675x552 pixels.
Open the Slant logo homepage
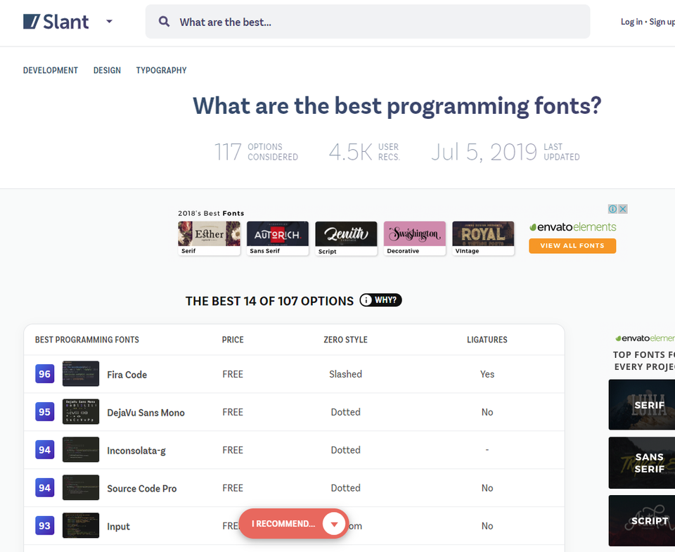[x=56, y=22]
